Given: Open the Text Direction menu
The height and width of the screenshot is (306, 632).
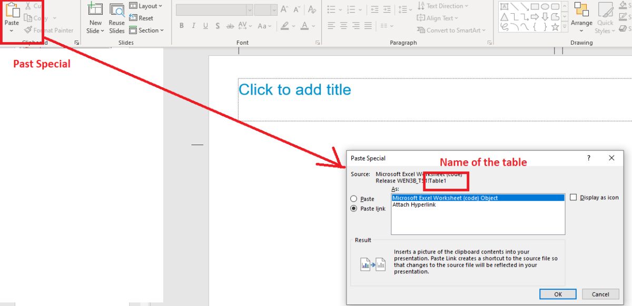Looking at the screenshot, I should click(443, 6).
